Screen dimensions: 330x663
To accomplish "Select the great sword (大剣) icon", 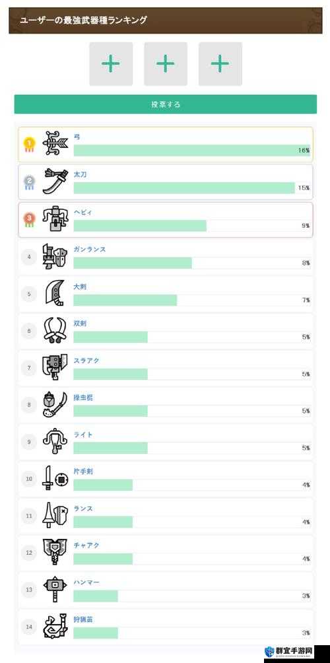I will coord(55,293).
